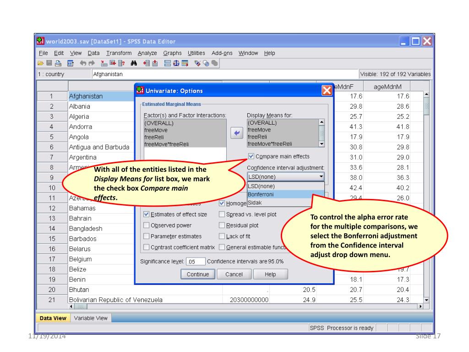Click the blue arrow move button between lists

(237, 133)
